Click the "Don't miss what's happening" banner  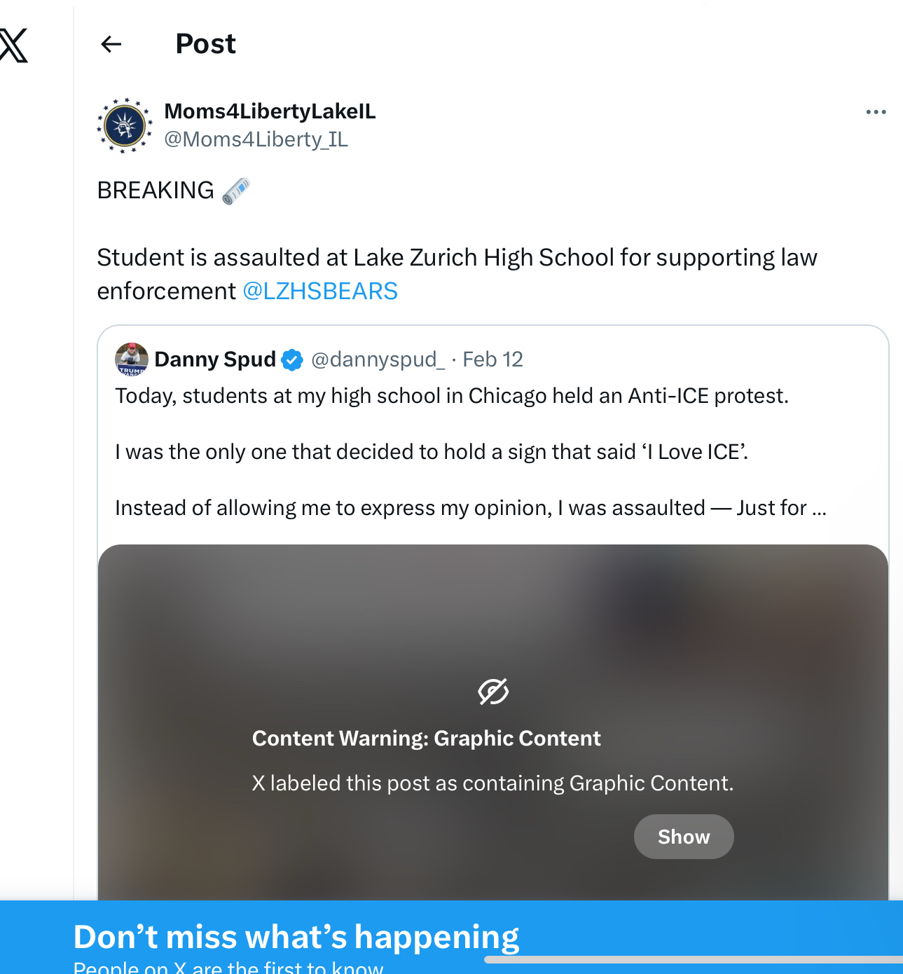point(296,937)
